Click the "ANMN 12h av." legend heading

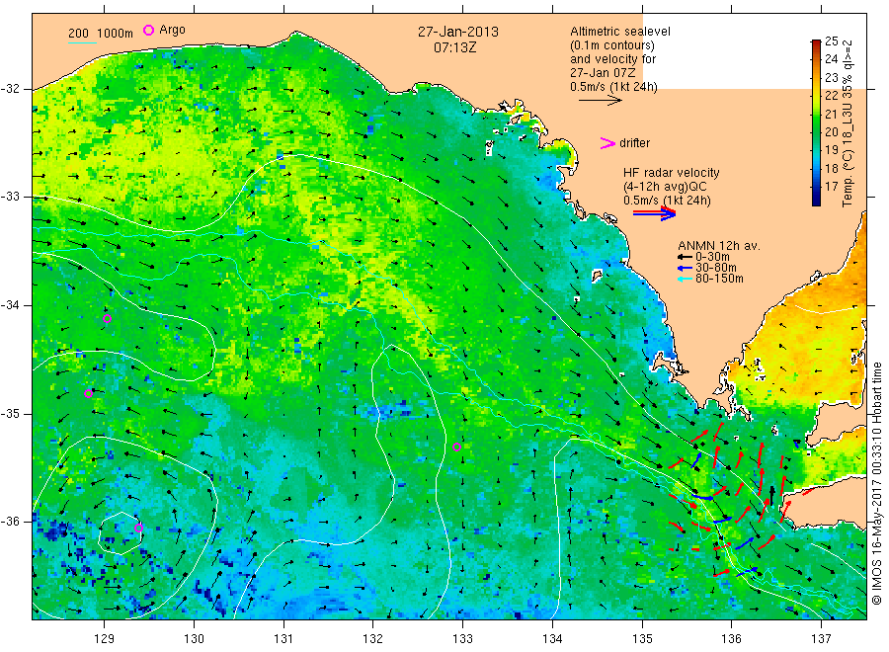[x=719, y=246]
